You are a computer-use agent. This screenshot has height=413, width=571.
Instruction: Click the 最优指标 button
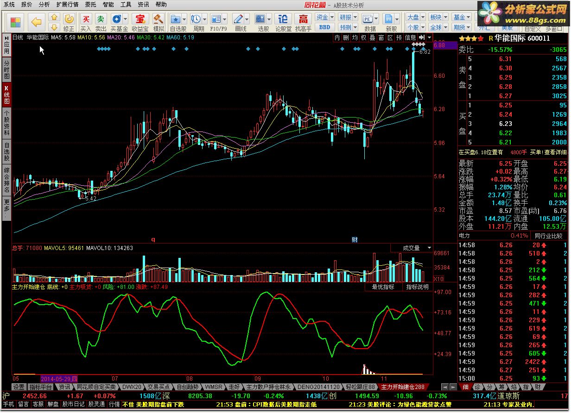tap(383, 287)
